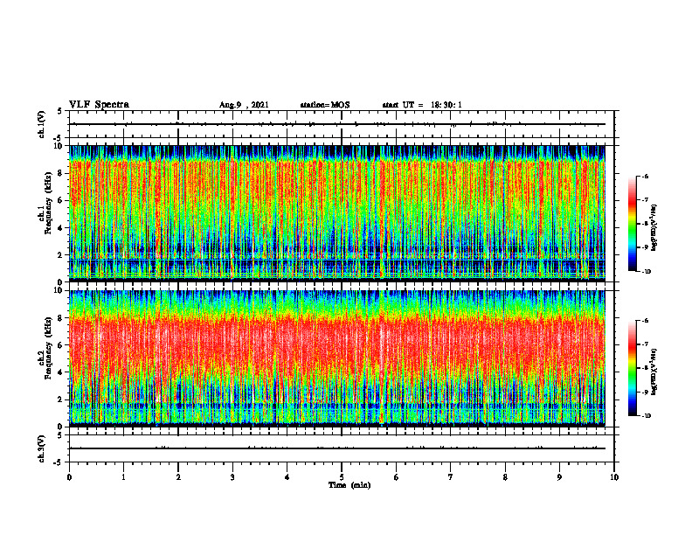692x535 pixels.
Task: Click the "4" tick on Time axis
Action: (x=287, y=477)
